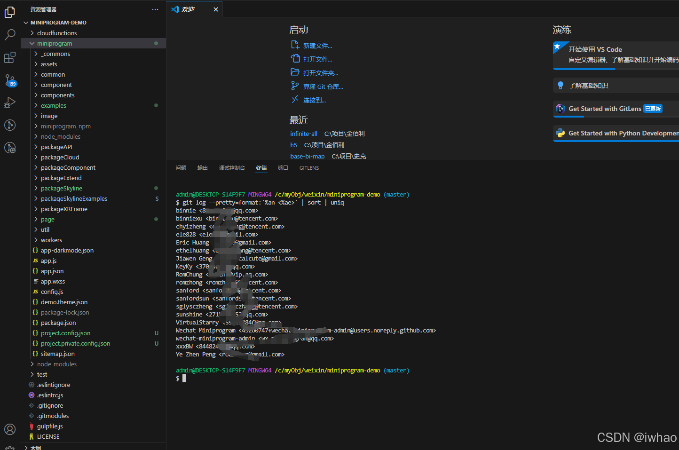Click the lightbulb icon for learning fundamentals
The width and height of the screenshot is (679, 450).
560,85
